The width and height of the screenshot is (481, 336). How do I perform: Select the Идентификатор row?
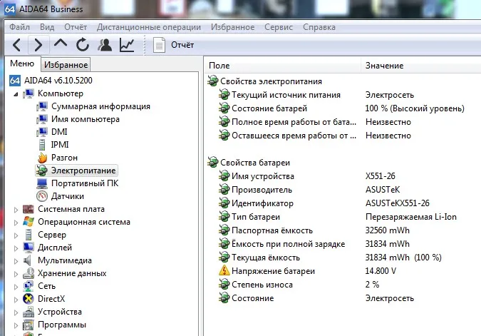click(x=343, y=203)
